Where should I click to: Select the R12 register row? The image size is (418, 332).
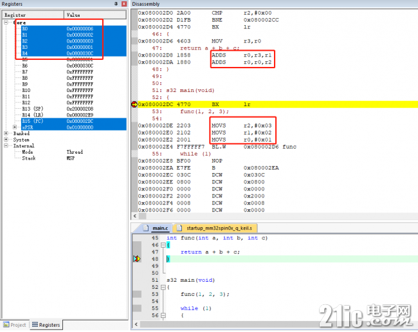(x=73, y=103)
